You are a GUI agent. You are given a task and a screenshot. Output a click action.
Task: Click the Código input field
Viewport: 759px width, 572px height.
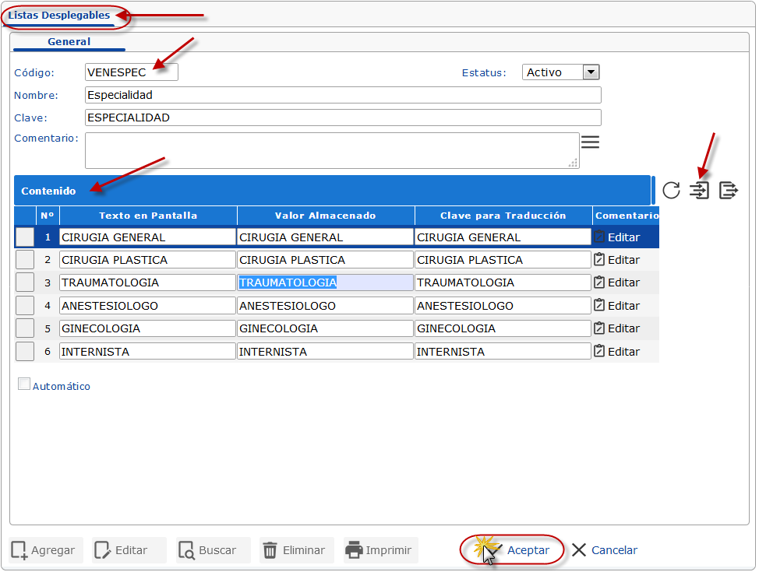coord(131,72)
